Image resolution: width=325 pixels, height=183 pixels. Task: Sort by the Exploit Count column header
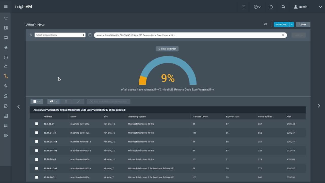tap(233, 117)
